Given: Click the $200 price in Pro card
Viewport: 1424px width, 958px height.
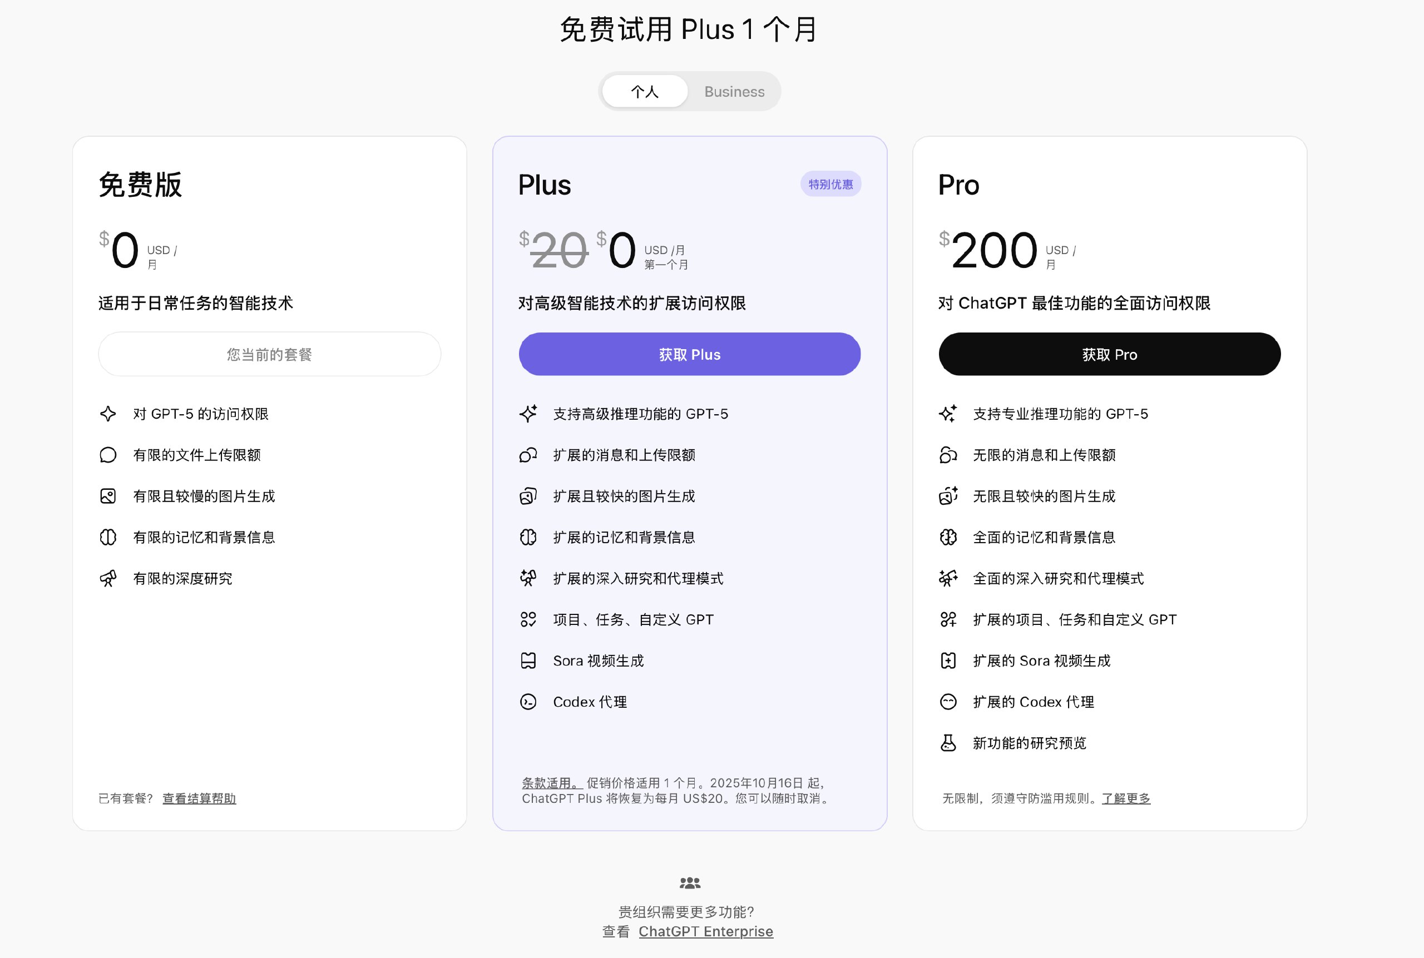Looking at the screenshot, I should (x=989, y=250).
